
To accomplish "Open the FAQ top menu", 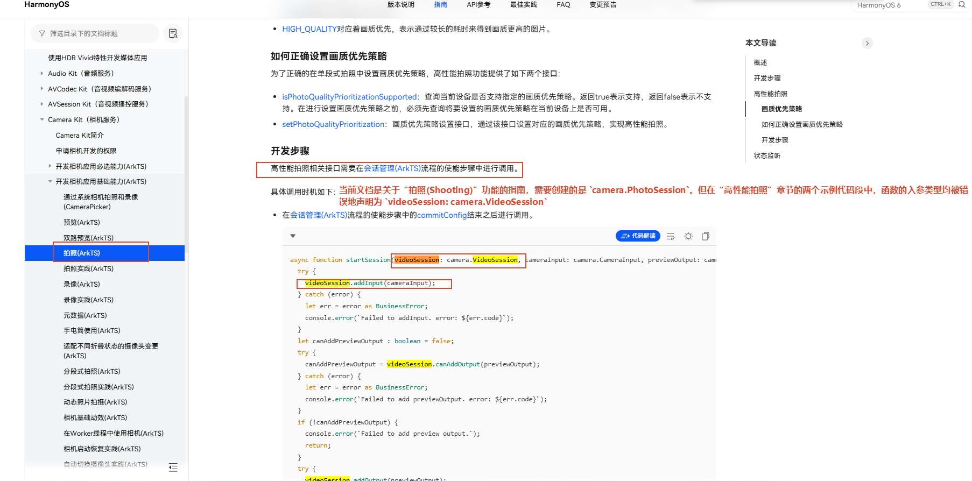I will tap(564, 5).
